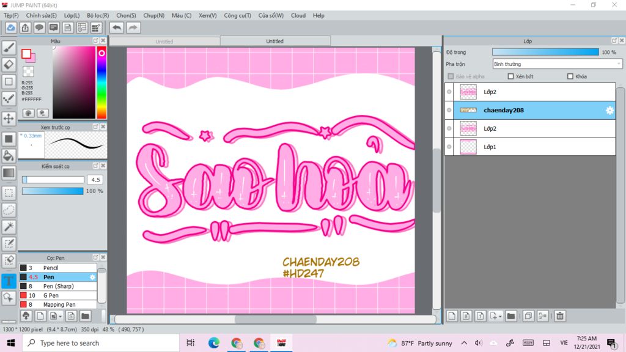Open Microsoft Edge from the taskbar

click(213, 343)
